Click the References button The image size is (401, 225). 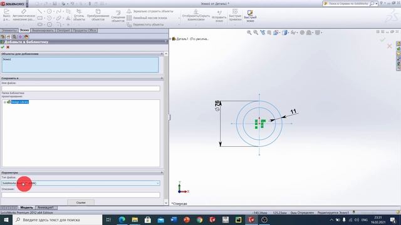(81, 202)
